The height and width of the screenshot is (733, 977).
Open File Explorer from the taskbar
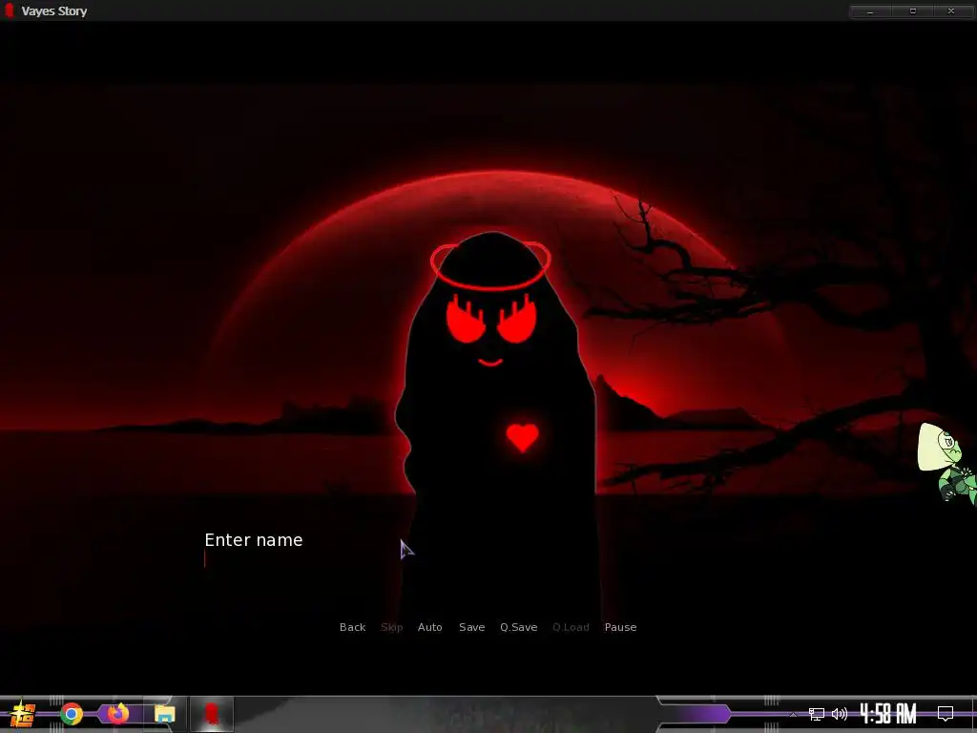tap(165, 714)
